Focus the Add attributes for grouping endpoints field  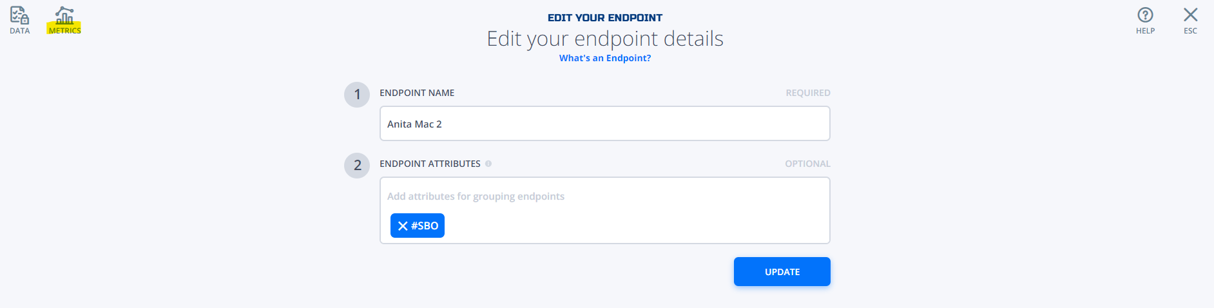(x=604, y=196)
